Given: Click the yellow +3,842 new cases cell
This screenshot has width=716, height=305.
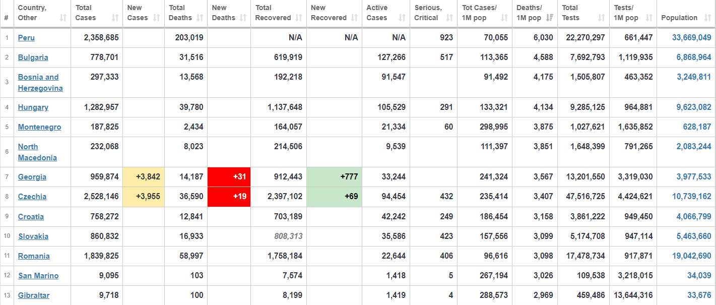Looking at the screenshot, I should (x=144, y=177).
